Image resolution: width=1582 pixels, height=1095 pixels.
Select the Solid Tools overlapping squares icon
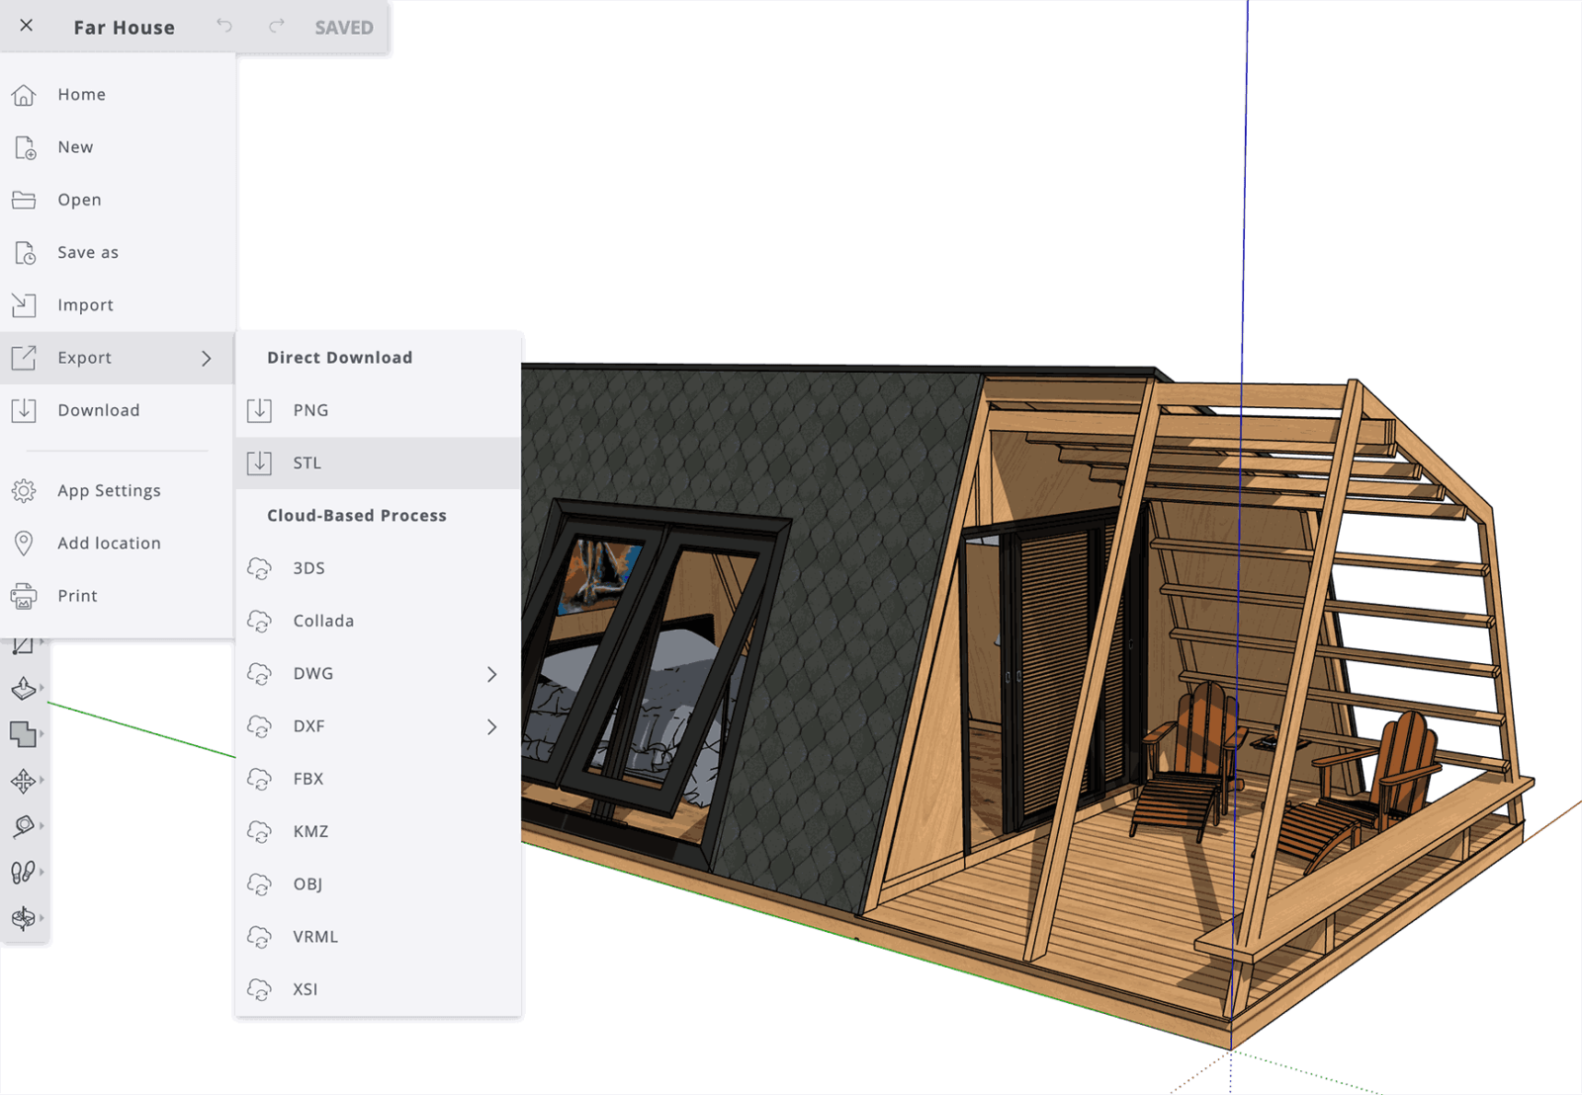tap(24, 734)
